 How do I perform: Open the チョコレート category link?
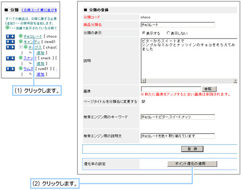click(33, 37)
